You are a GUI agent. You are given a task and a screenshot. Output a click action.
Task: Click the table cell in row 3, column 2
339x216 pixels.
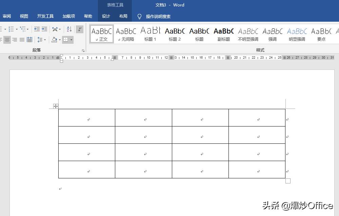pyautogui.click(x=143, y=152)
